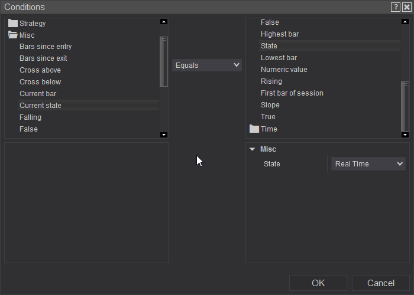Click the Time folder icon
Screen dimensions: 414x295
click(254, 129)
